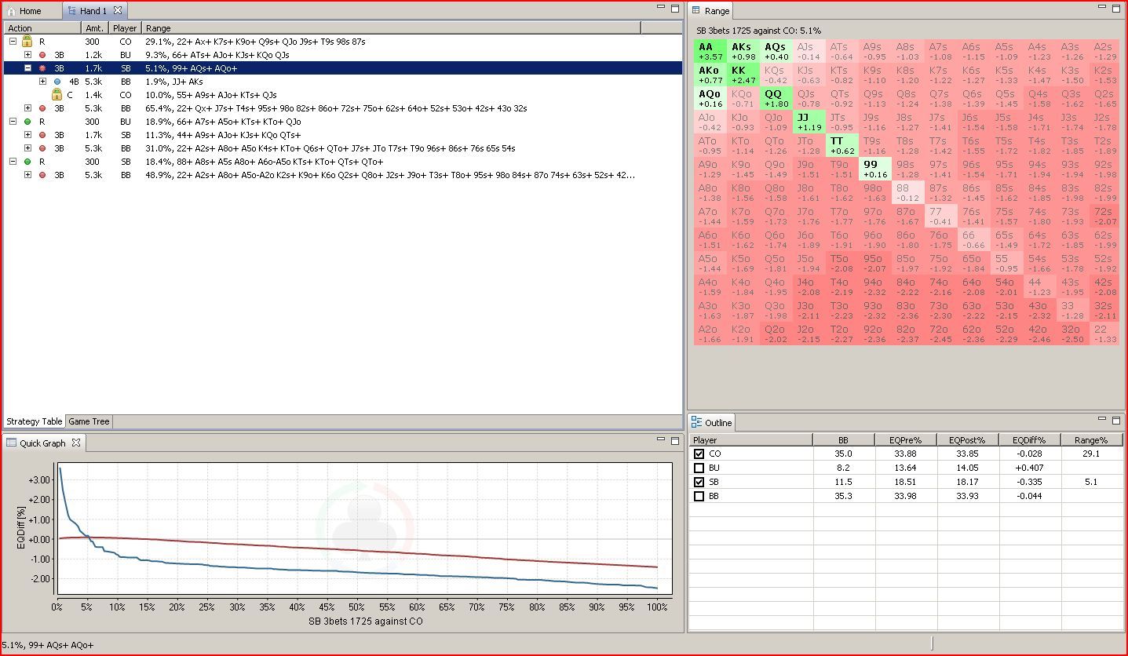Expand the 4B BB 5.3k row
Screen dimensions: 1128x656
pyautogui.click(x=42, y=82)
